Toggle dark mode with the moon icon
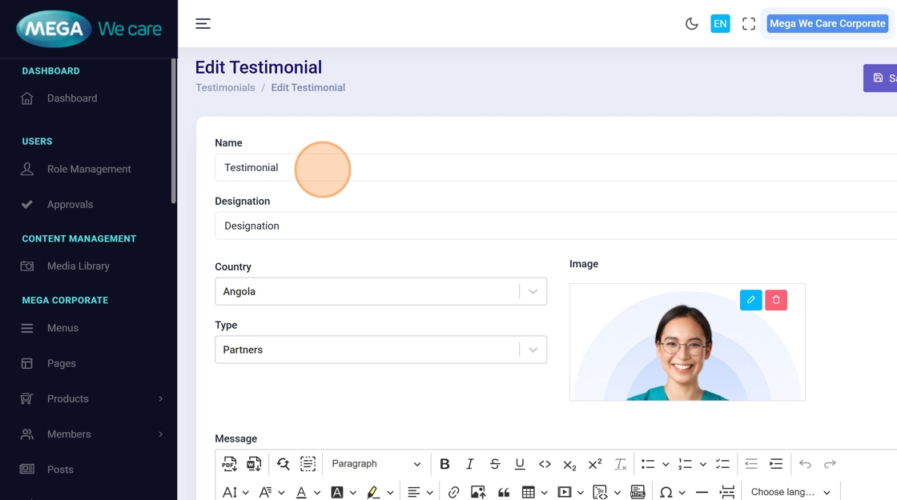Screen dimensions: 897x500 click(692, 24)
